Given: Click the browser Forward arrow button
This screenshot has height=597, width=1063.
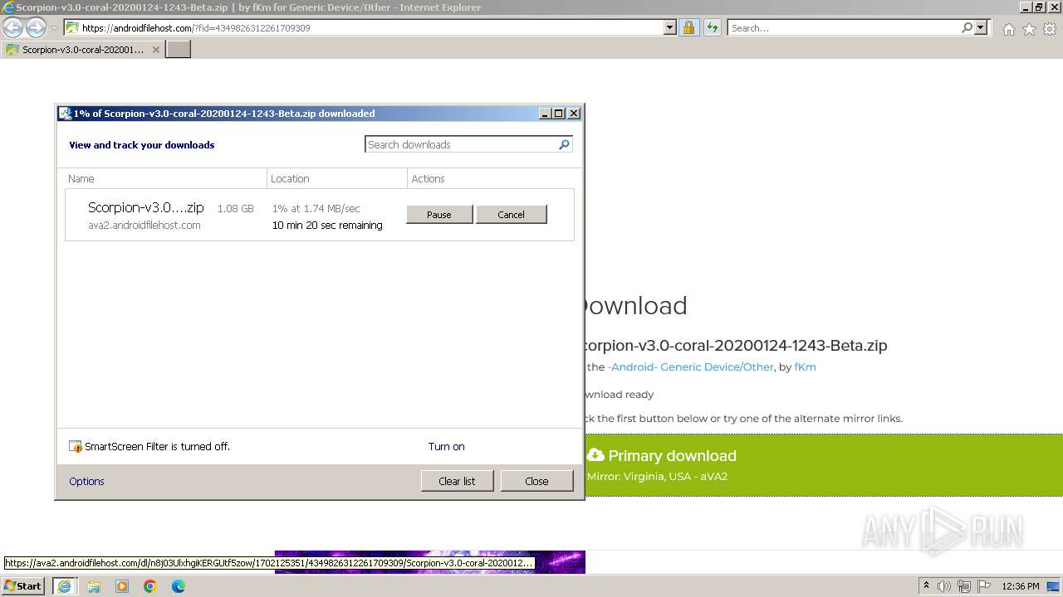Looking at the screenshot, I should pyautogui.click(x=36, y=27).
